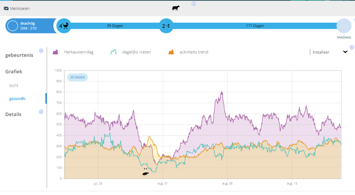
Task: Open info icon next to Details
Action: point(41,112)
